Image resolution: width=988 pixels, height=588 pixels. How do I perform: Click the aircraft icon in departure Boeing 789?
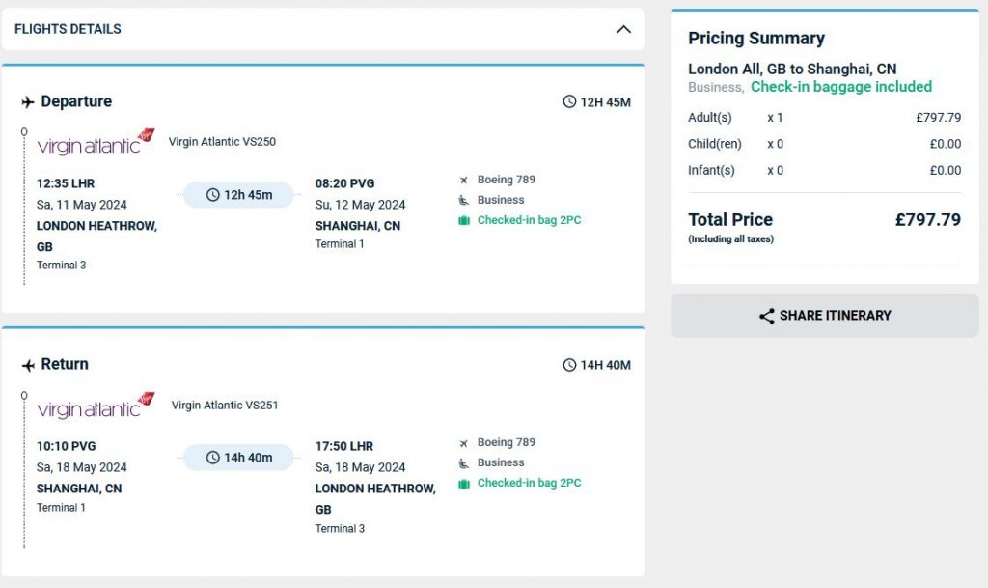click(x=464, y=181)
